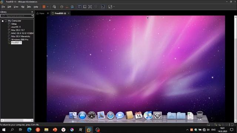The width and height of the screenshot is (237, 133).
Task: Open the library search dropdown arrow
Action: coord(32,16)
